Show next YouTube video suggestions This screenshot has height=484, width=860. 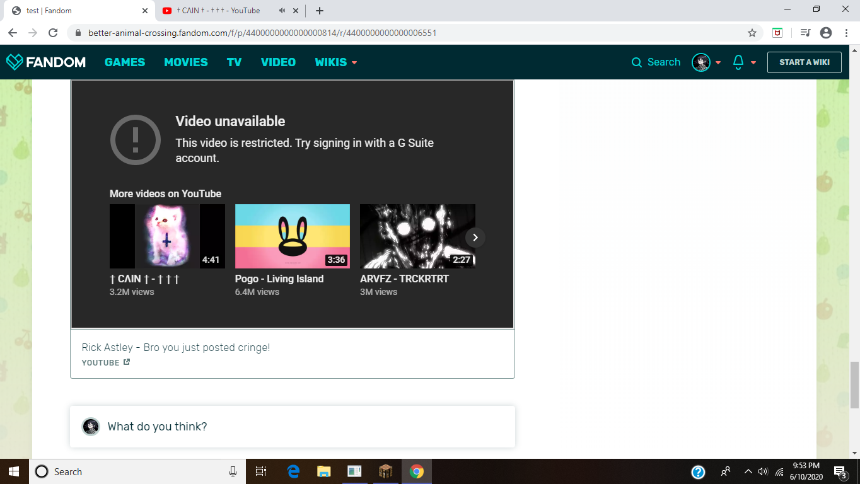(x=475, y=237)
